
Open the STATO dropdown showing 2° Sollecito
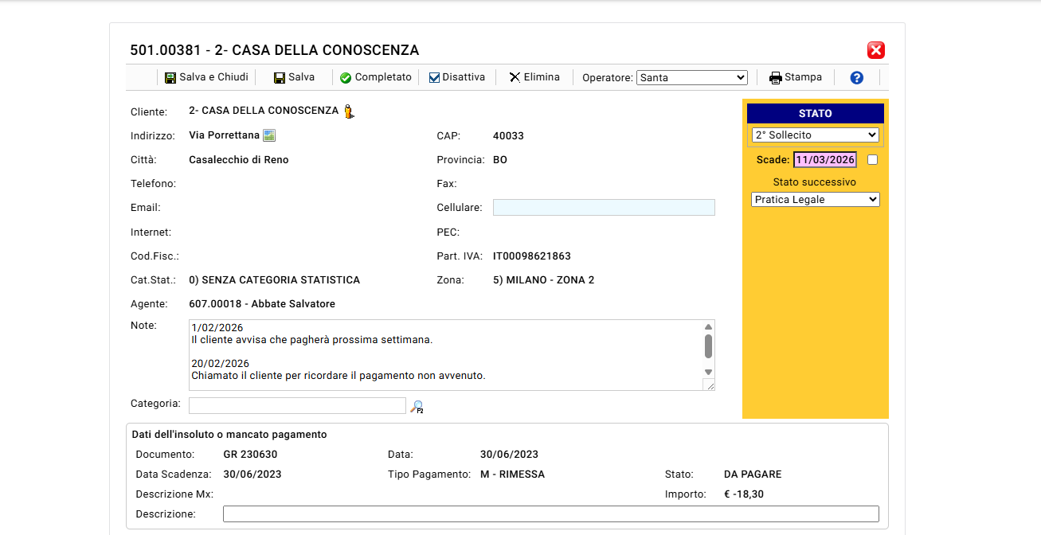815,135
